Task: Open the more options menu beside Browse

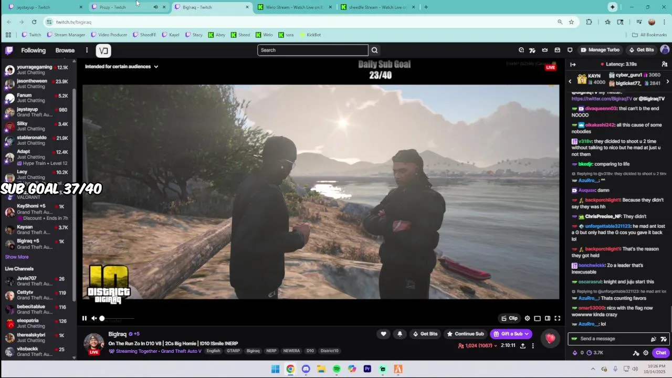Action: [x=87, y=50]
